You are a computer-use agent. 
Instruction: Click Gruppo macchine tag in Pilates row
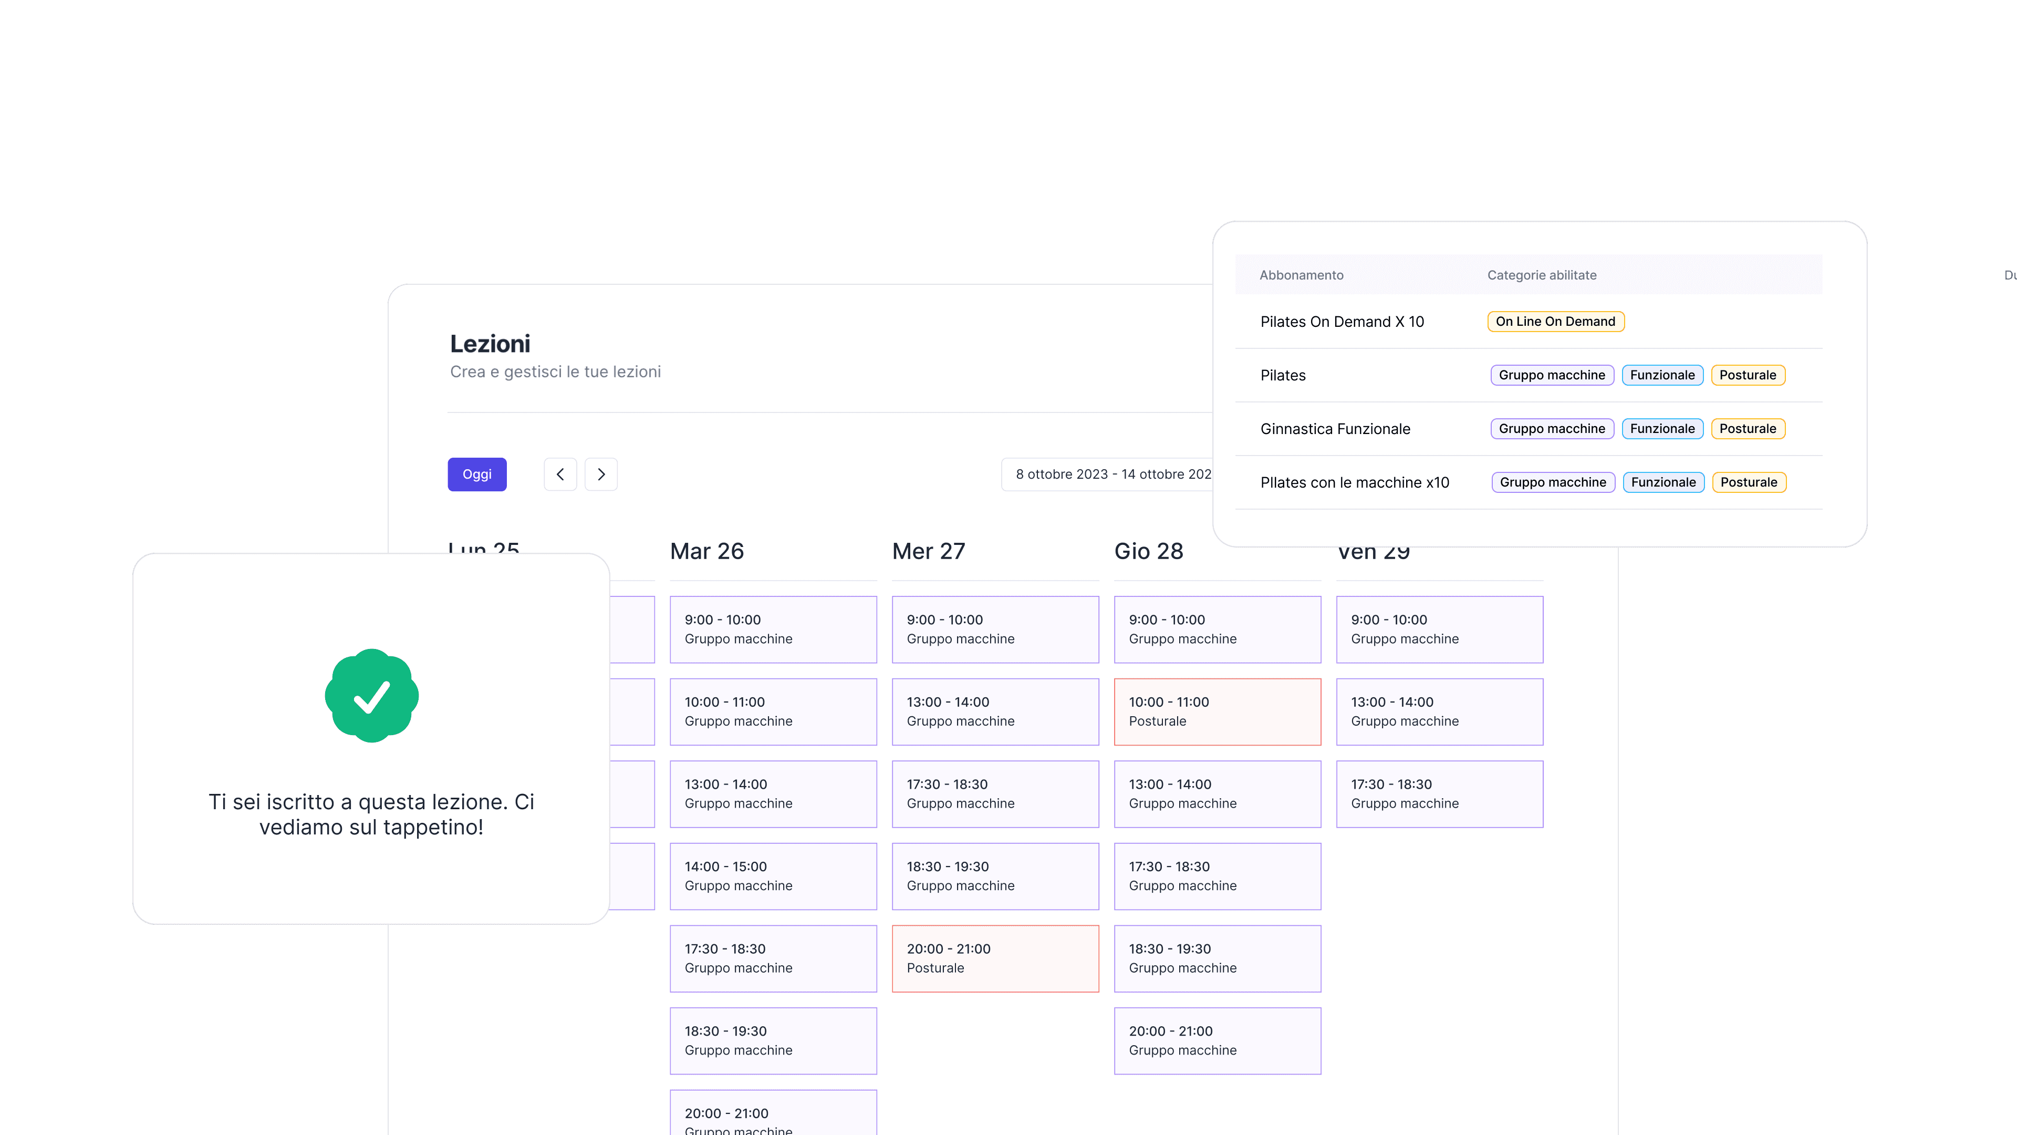tap(1551, 375)
